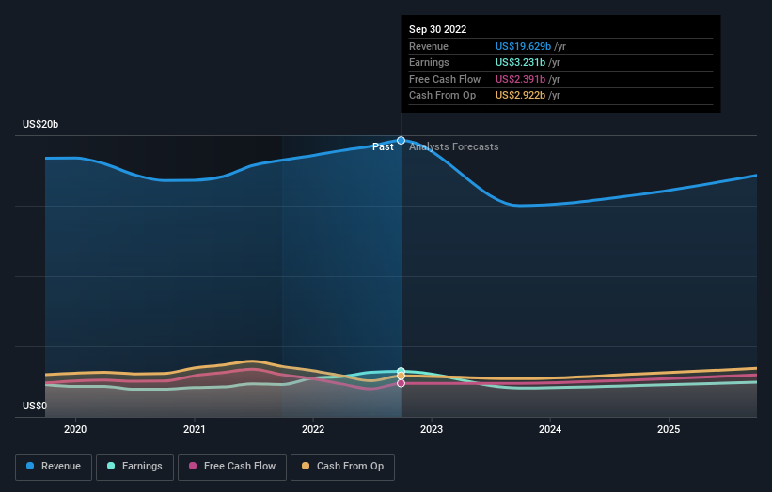Select the teal Earnings data point marker
The width and height of the screenshot is (772, 492).
click(402, 371)
